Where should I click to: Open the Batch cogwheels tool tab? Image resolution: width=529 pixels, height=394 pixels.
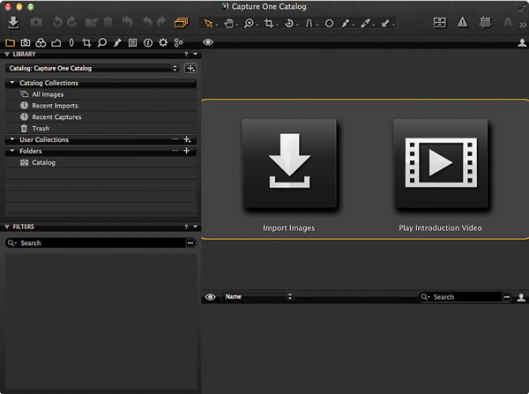[178, 43]
